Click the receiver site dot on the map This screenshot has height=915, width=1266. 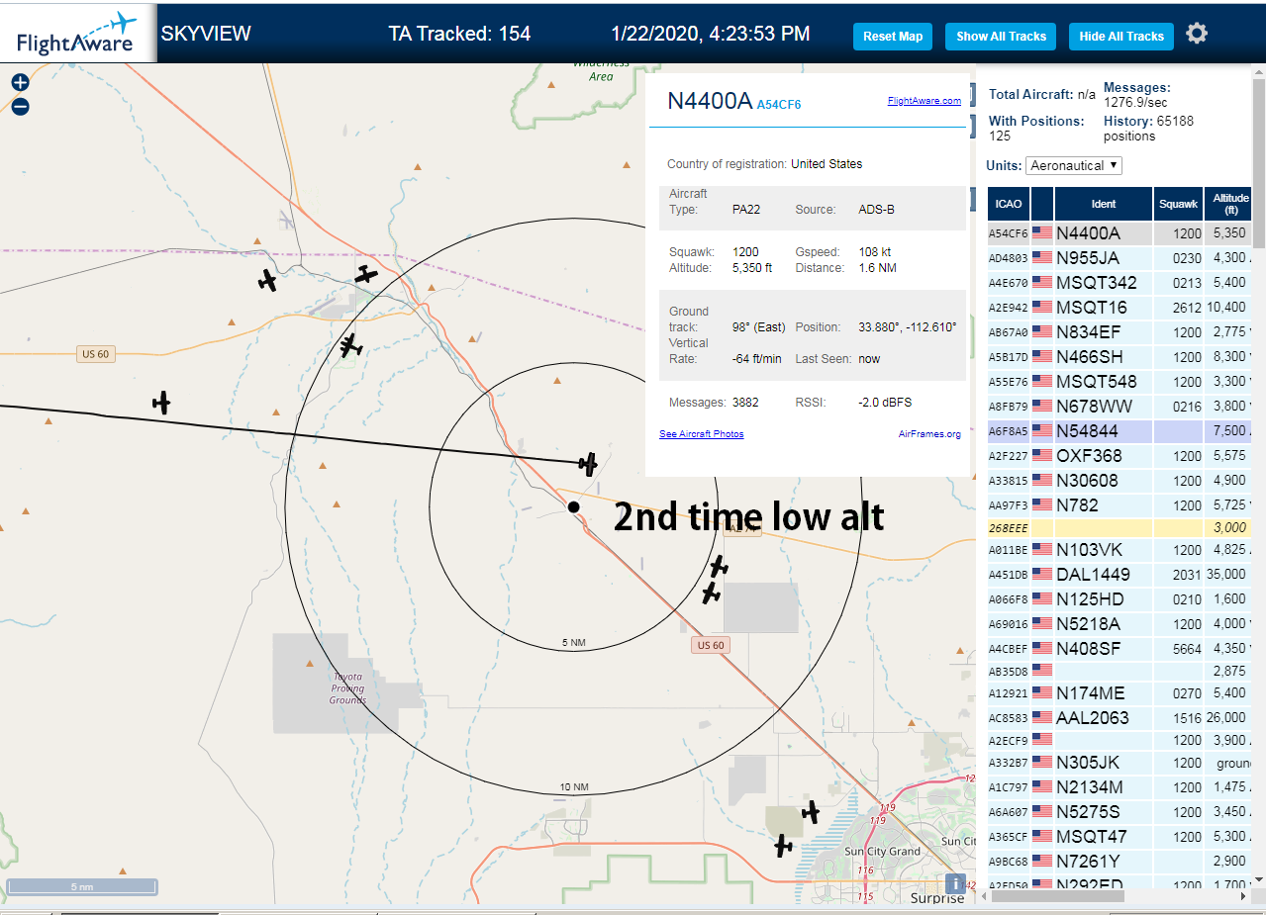click(573, 506)
